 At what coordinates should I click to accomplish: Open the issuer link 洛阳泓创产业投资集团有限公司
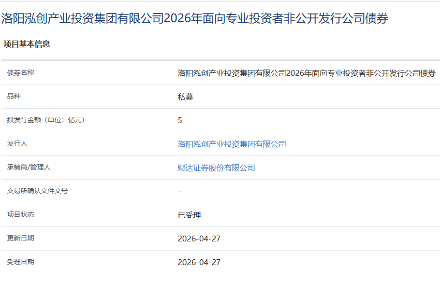232,143
